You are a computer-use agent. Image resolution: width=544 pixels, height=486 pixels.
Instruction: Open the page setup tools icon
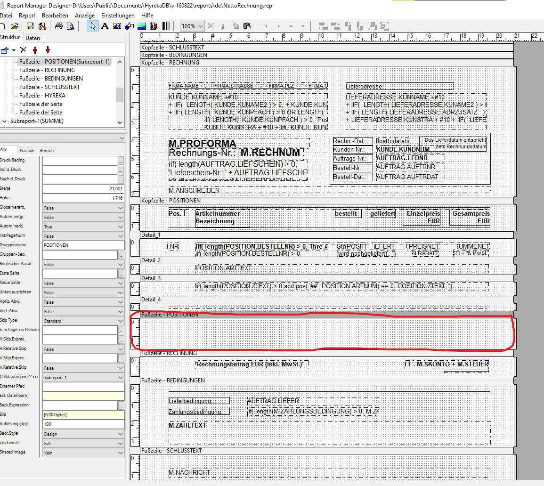pyautogui.click(x=42, y=26)
